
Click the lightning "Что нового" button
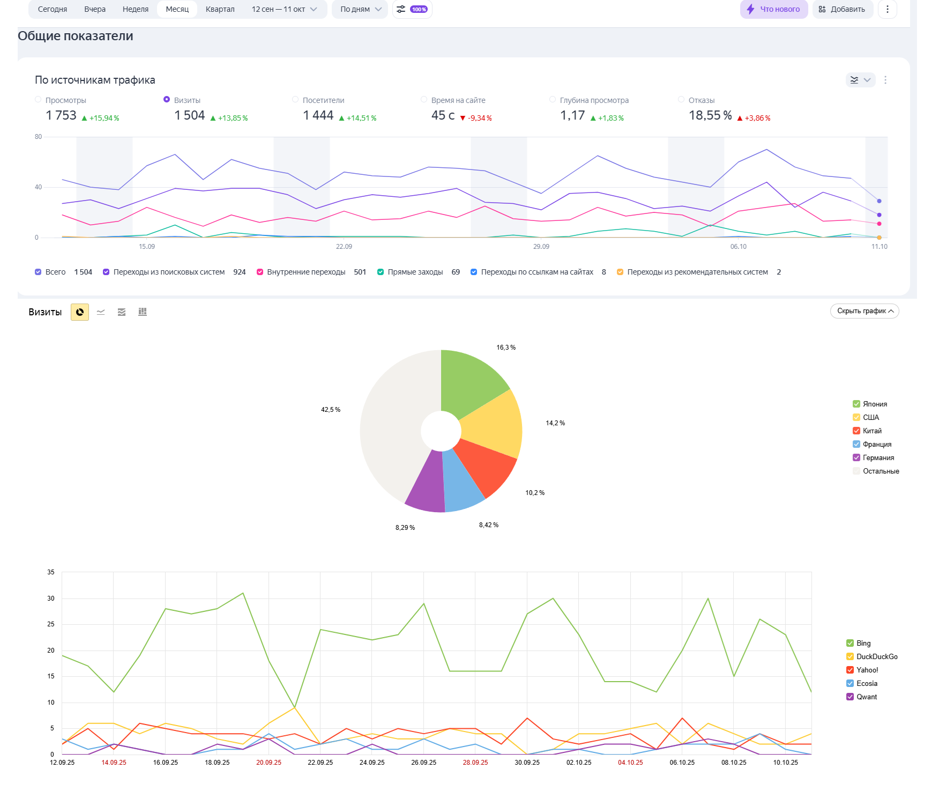pyautogui.click(x=773, y=9)
